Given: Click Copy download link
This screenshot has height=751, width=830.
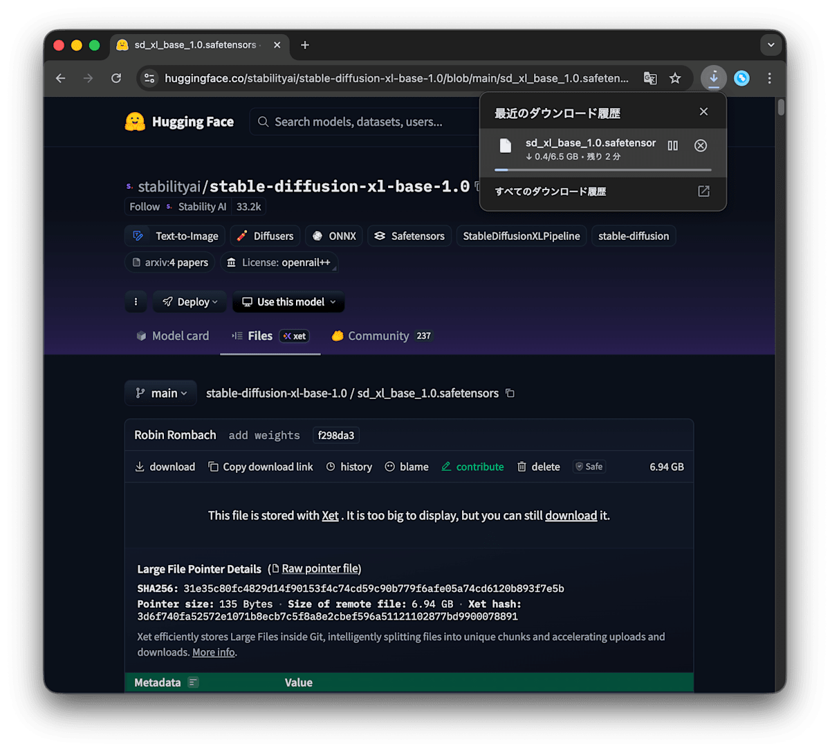Looking at the screenshot, I should (x=261, y=467).
